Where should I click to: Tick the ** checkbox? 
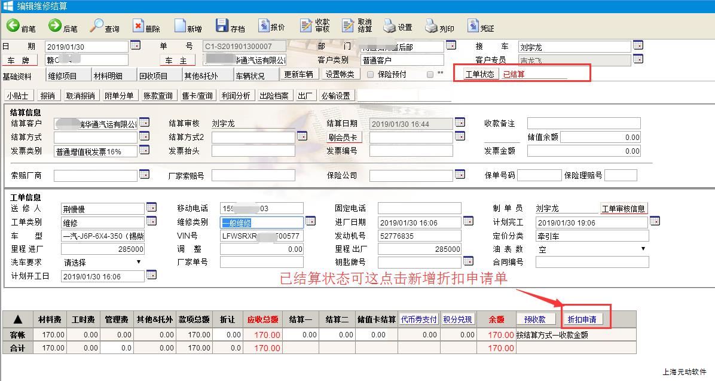pyautogui.click(x=430, y=75)
